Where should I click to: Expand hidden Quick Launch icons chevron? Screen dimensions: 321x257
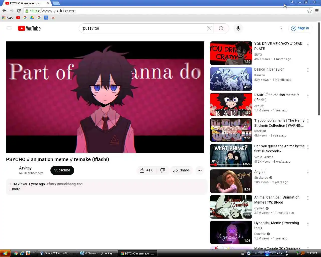point(34,252)
